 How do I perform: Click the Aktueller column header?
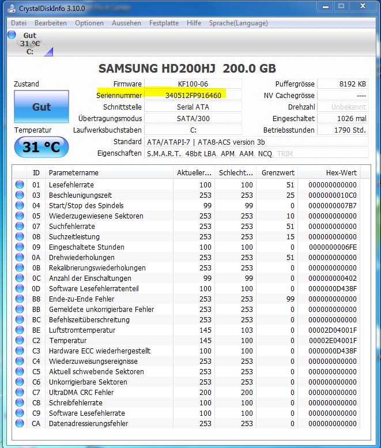[194, 172]
